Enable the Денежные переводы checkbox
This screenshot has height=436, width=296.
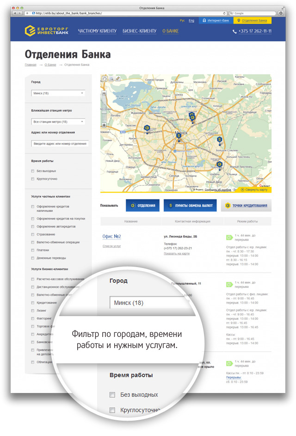[x=33, y=258]
